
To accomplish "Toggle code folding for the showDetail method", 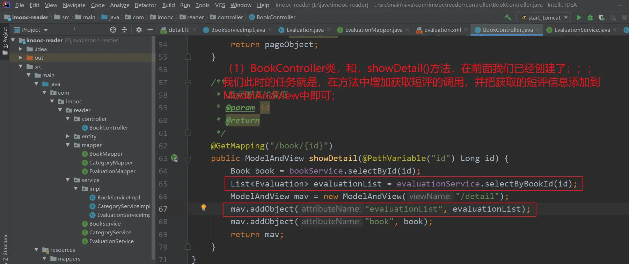I will [188, 159].
